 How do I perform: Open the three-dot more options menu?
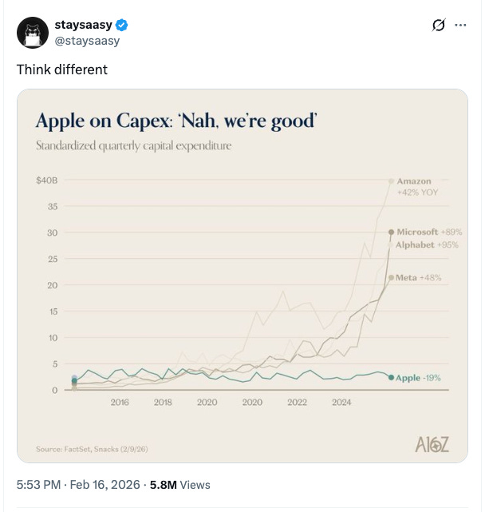point(460,26)
